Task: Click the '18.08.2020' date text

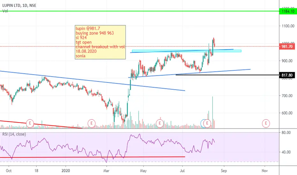Action: click(x=86, y=51)
